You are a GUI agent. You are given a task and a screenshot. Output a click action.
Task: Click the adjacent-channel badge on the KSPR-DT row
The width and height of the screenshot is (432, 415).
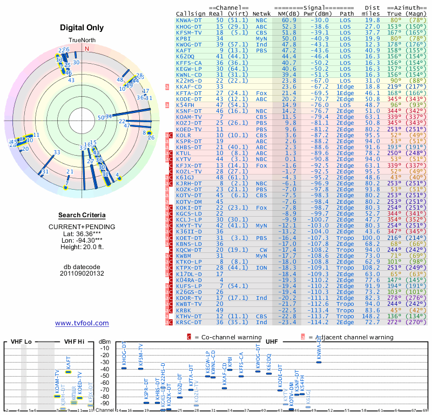point(167,141)
